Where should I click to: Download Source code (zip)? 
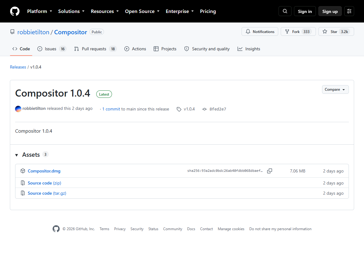coord(44,183)
